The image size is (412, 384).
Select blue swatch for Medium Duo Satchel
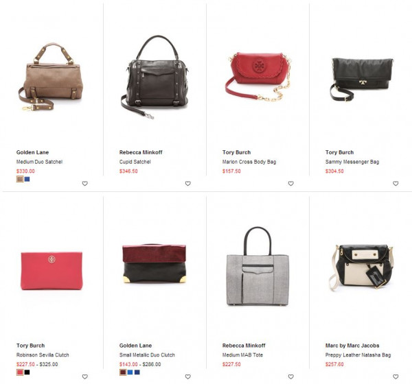(x=27, y=179)
